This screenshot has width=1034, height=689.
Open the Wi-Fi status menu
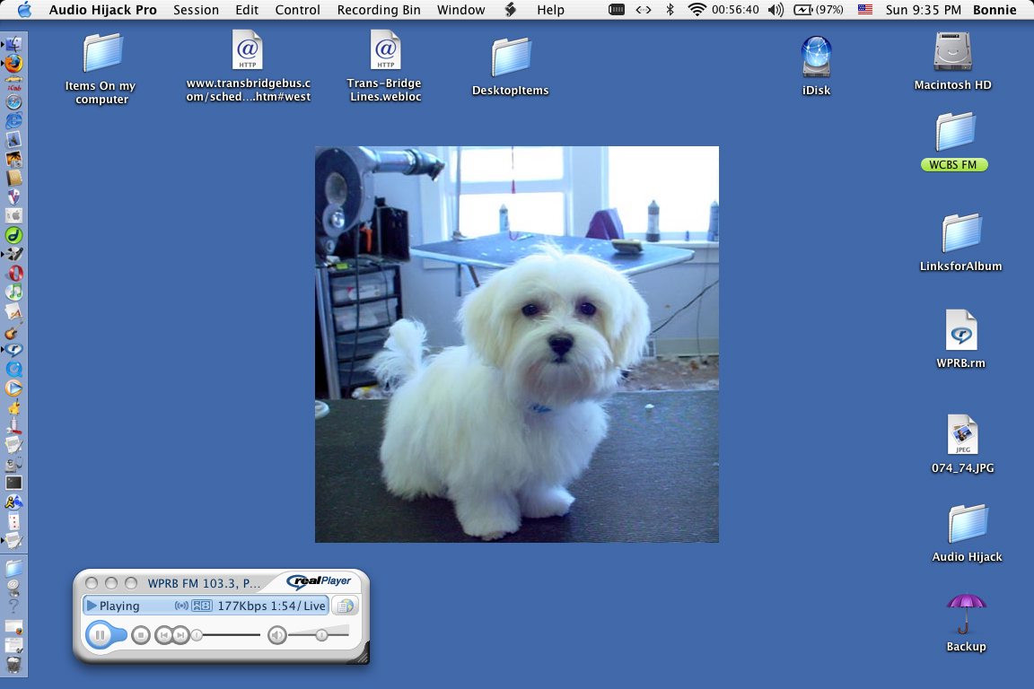(x=697, y=10)
